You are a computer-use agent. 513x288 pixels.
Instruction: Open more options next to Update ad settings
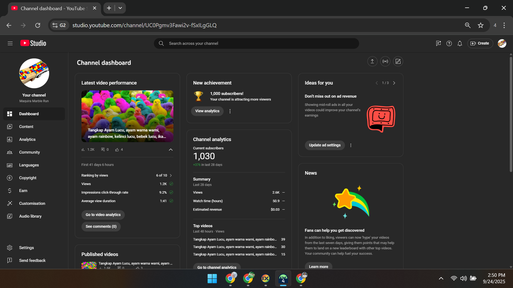(x=351, y=145)
